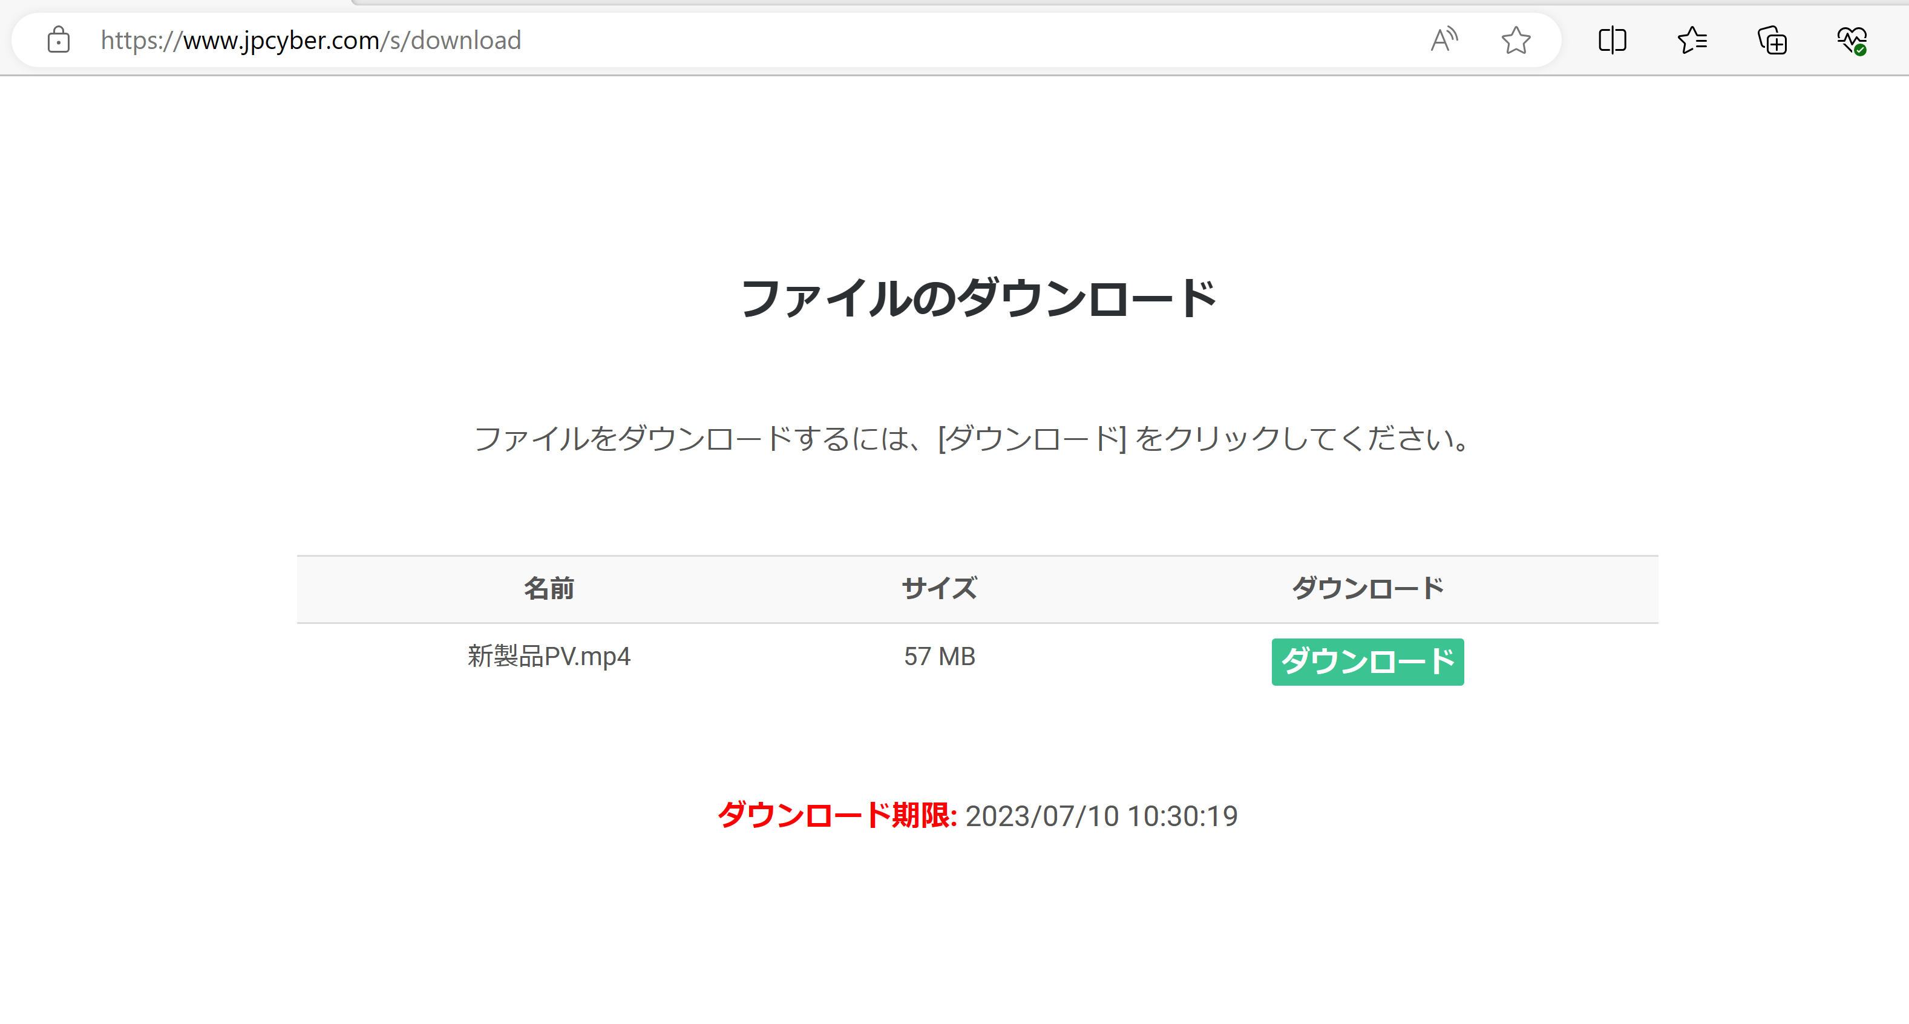The width and height of the screenshot is (1909, 1024).
Task: Click the green ダウンロード button
Action: (1366, 661)
